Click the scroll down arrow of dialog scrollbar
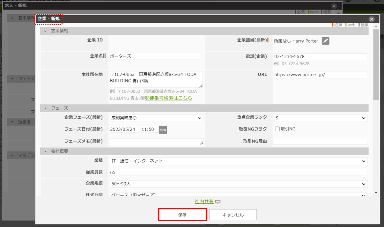 (x=376, y=193)
